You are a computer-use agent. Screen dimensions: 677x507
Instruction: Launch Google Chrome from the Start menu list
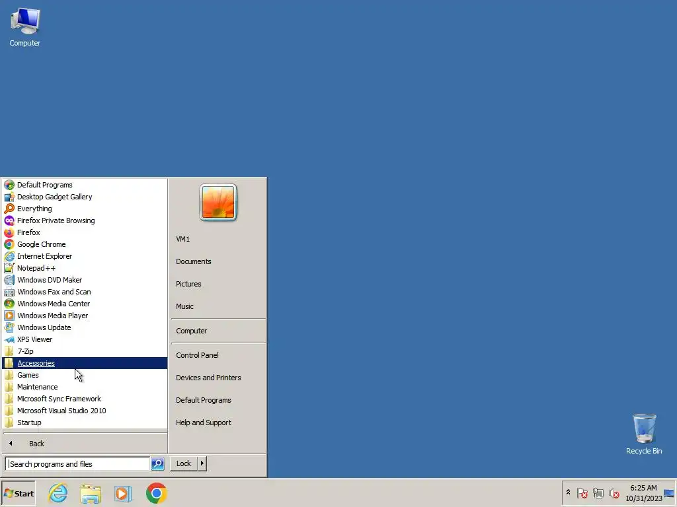42,244
